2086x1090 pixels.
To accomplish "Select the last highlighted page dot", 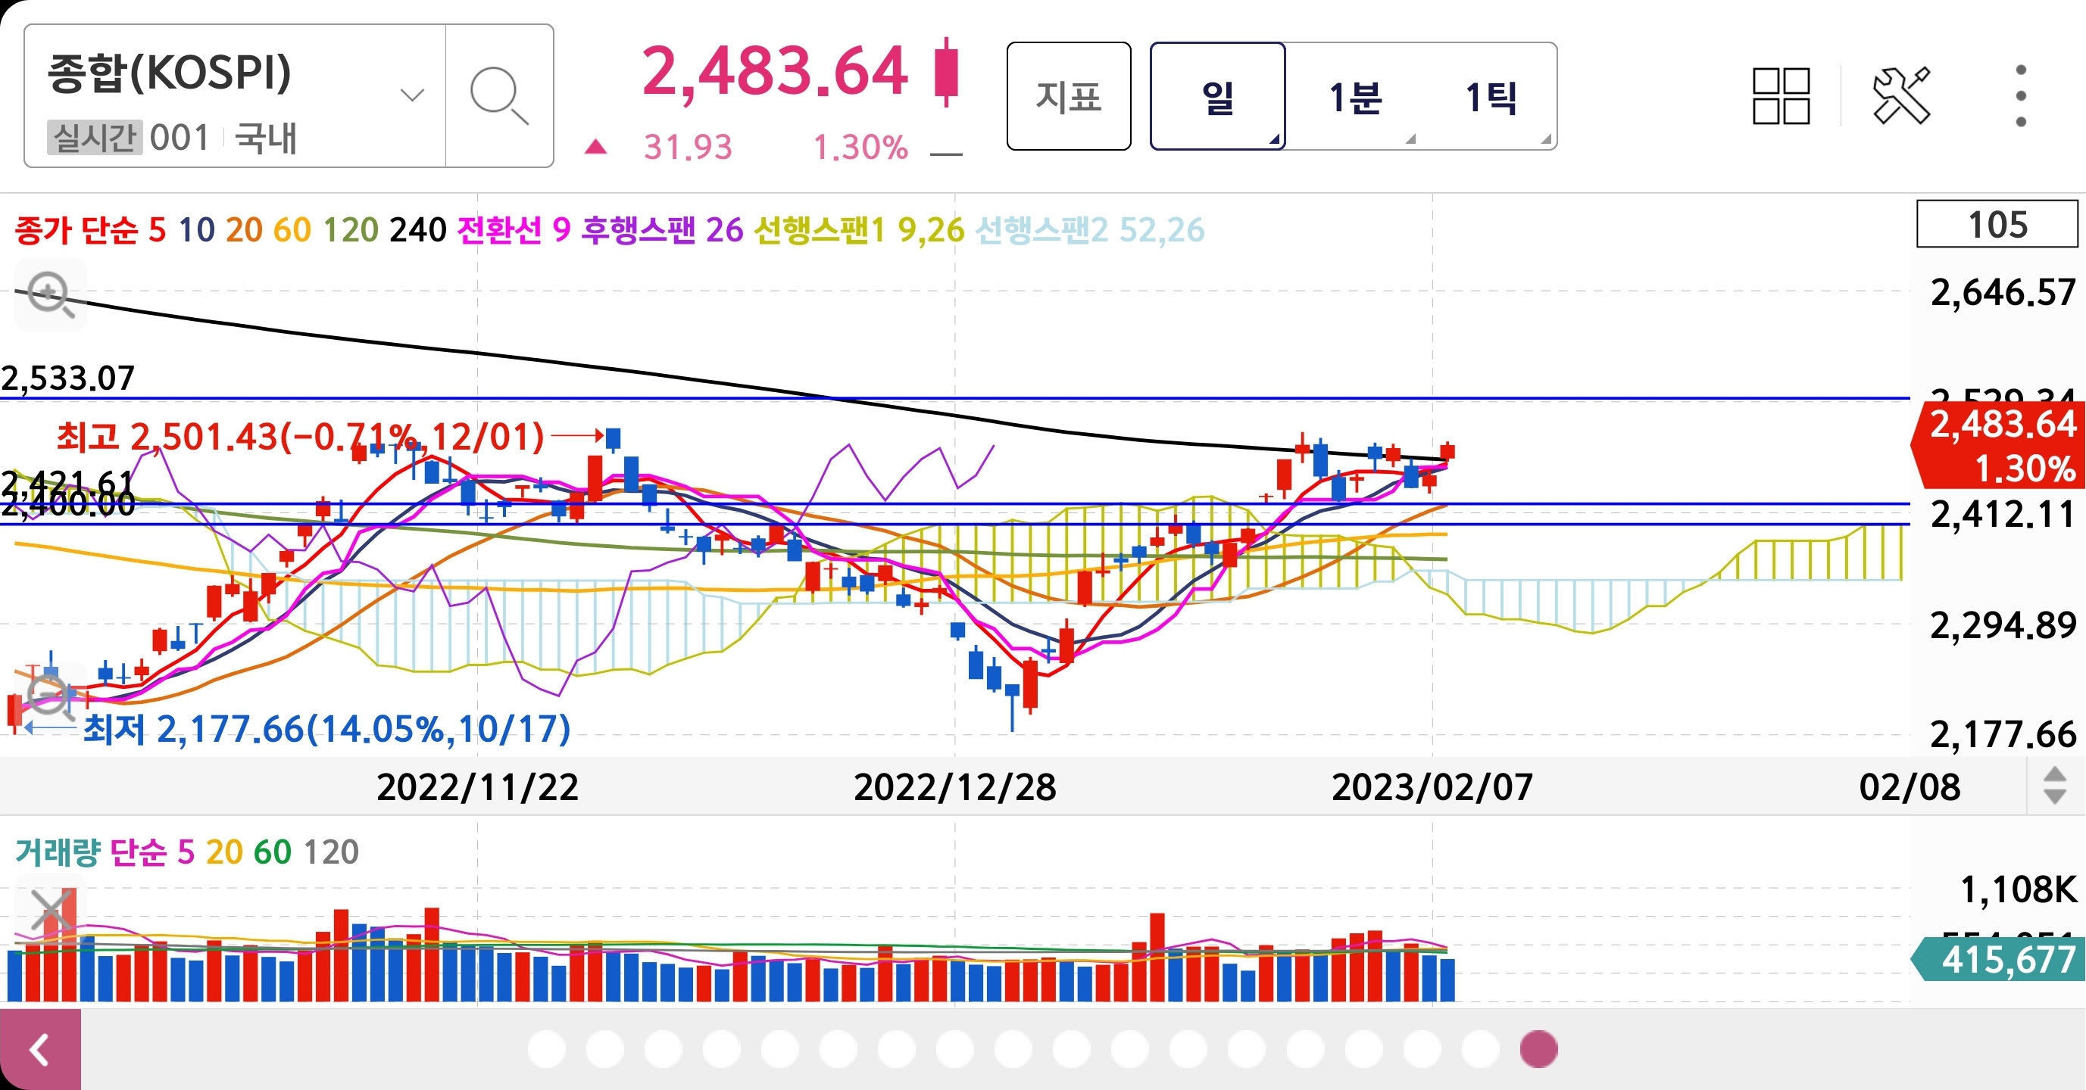I will point(1538,1050).
